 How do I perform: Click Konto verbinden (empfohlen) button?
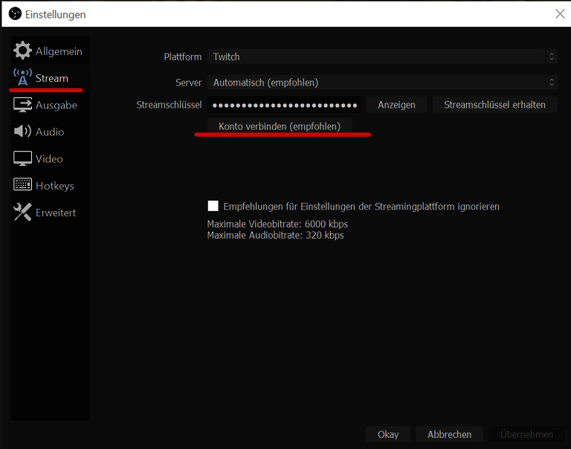280,126
